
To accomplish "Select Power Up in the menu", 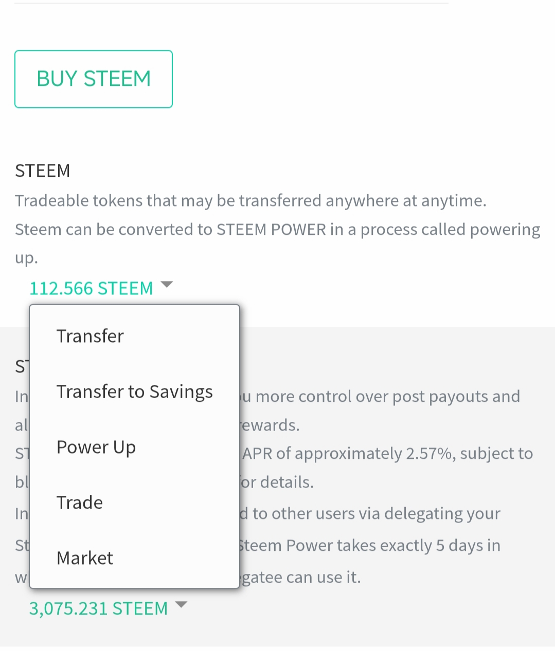I will 96,447.
